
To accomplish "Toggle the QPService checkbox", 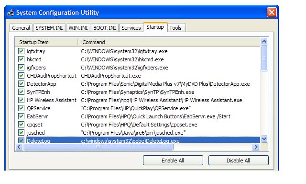I will [x=21, y=108].
